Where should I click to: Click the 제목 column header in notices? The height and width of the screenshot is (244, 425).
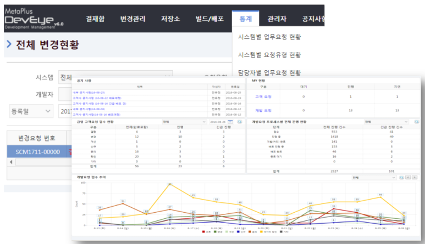tap(140, 87)
